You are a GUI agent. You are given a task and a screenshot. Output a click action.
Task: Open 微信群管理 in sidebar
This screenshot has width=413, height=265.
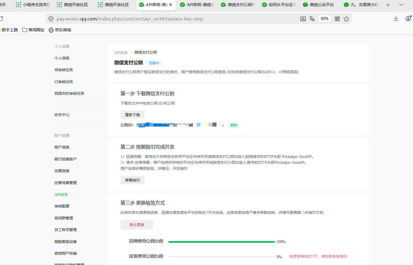[64, 218]
